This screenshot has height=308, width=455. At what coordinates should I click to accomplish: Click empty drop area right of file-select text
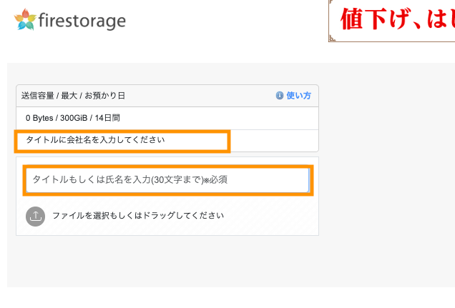(x=272, y=216)
